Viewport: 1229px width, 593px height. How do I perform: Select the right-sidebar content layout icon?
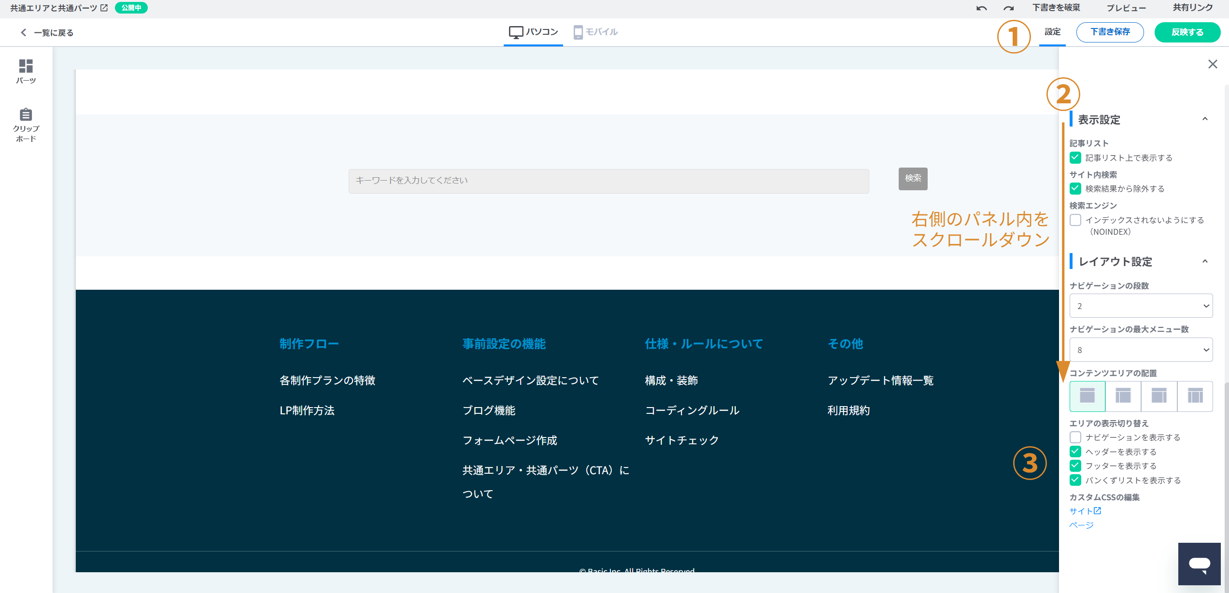tap(1159, 396)
